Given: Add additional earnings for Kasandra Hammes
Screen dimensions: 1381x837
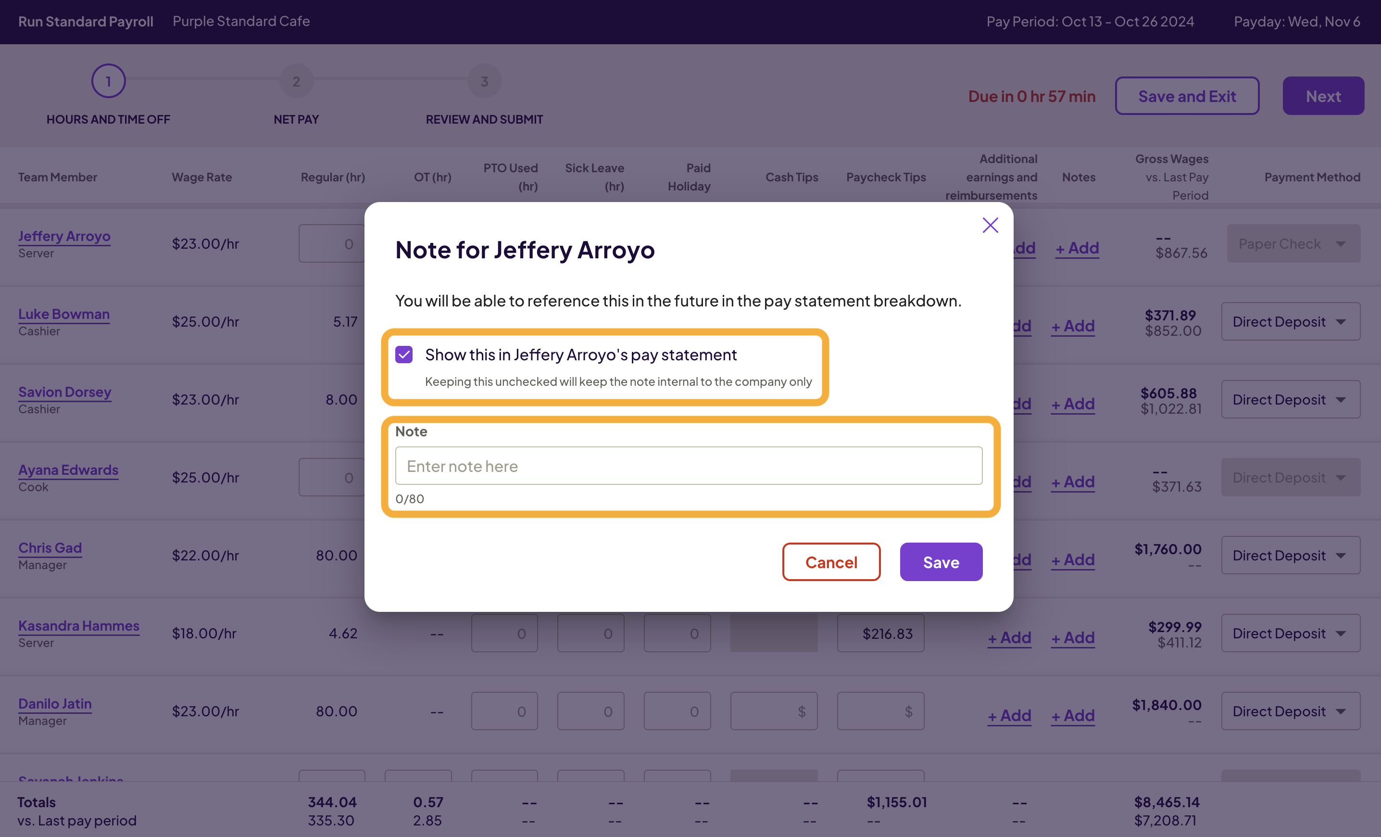Looking at the screenshot, I should pyautogui.click(x=1009, y=637).
